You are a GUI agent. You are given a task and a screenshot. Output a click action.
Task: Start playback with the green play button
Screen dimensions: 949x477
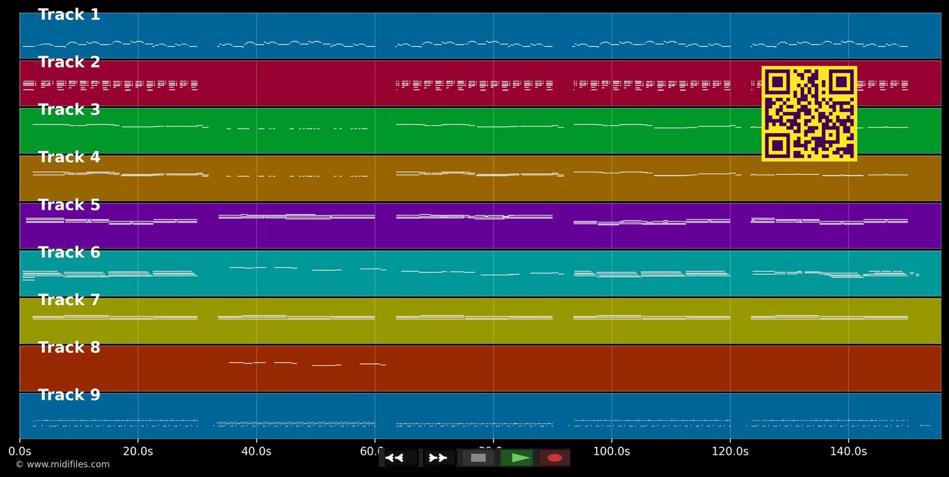(516, 457)
